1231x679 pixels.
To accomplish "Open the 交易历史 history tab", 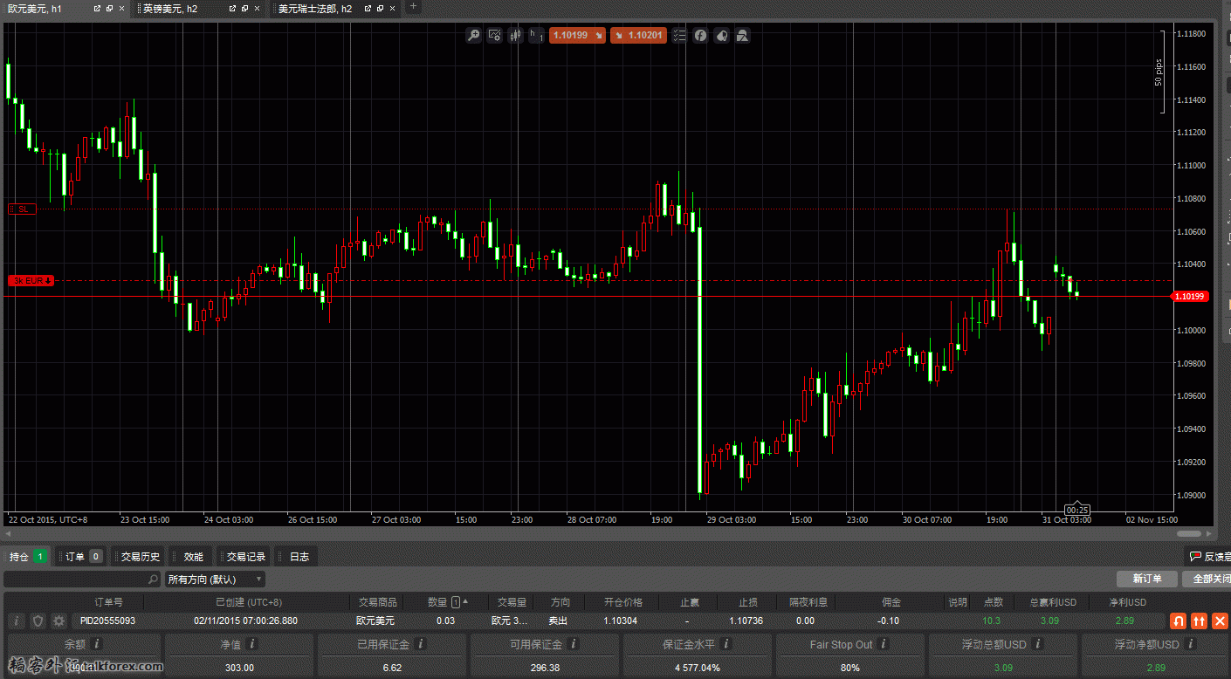I will click(x=139, y=556).
